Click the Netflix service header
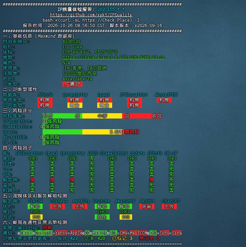 coord(81,201)
